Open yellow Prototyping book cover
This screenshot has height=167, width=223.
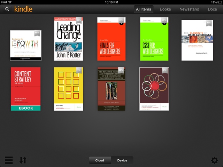click(x=69, y=89)
